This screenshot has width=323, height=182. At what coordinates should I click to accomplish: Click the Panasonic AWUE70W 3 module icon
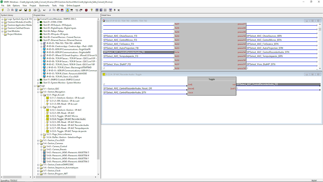click(x=44, y=153)
